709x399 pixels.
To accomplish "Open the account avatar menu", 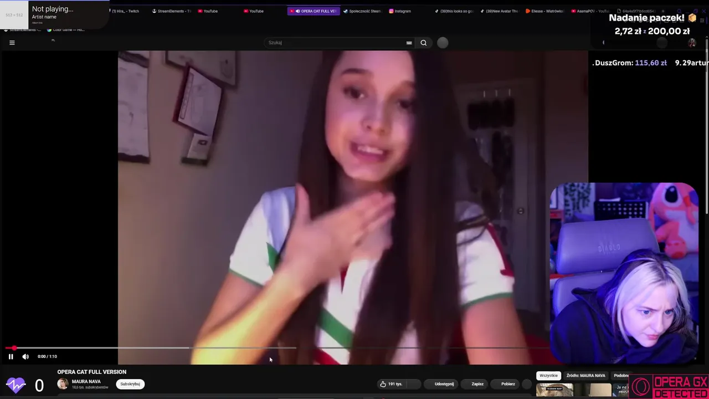I will pyautogui.click(x=692, y=43).
